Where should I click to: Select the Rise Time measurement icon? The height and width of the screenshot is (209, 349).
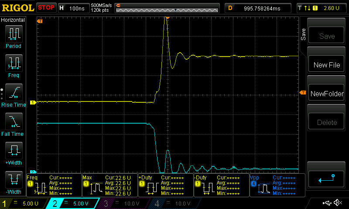point(14,92)
